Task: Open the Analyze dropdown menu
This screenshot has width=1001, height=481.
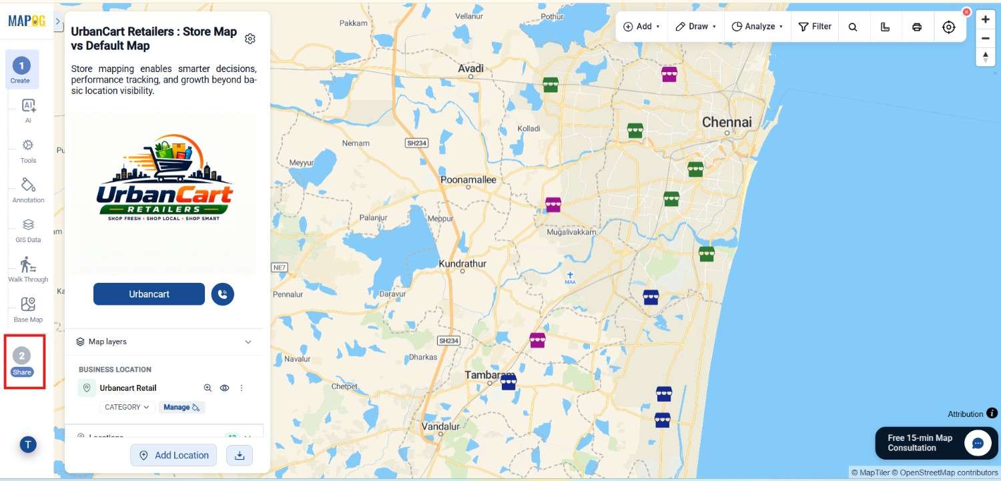Action: [757, 27]
